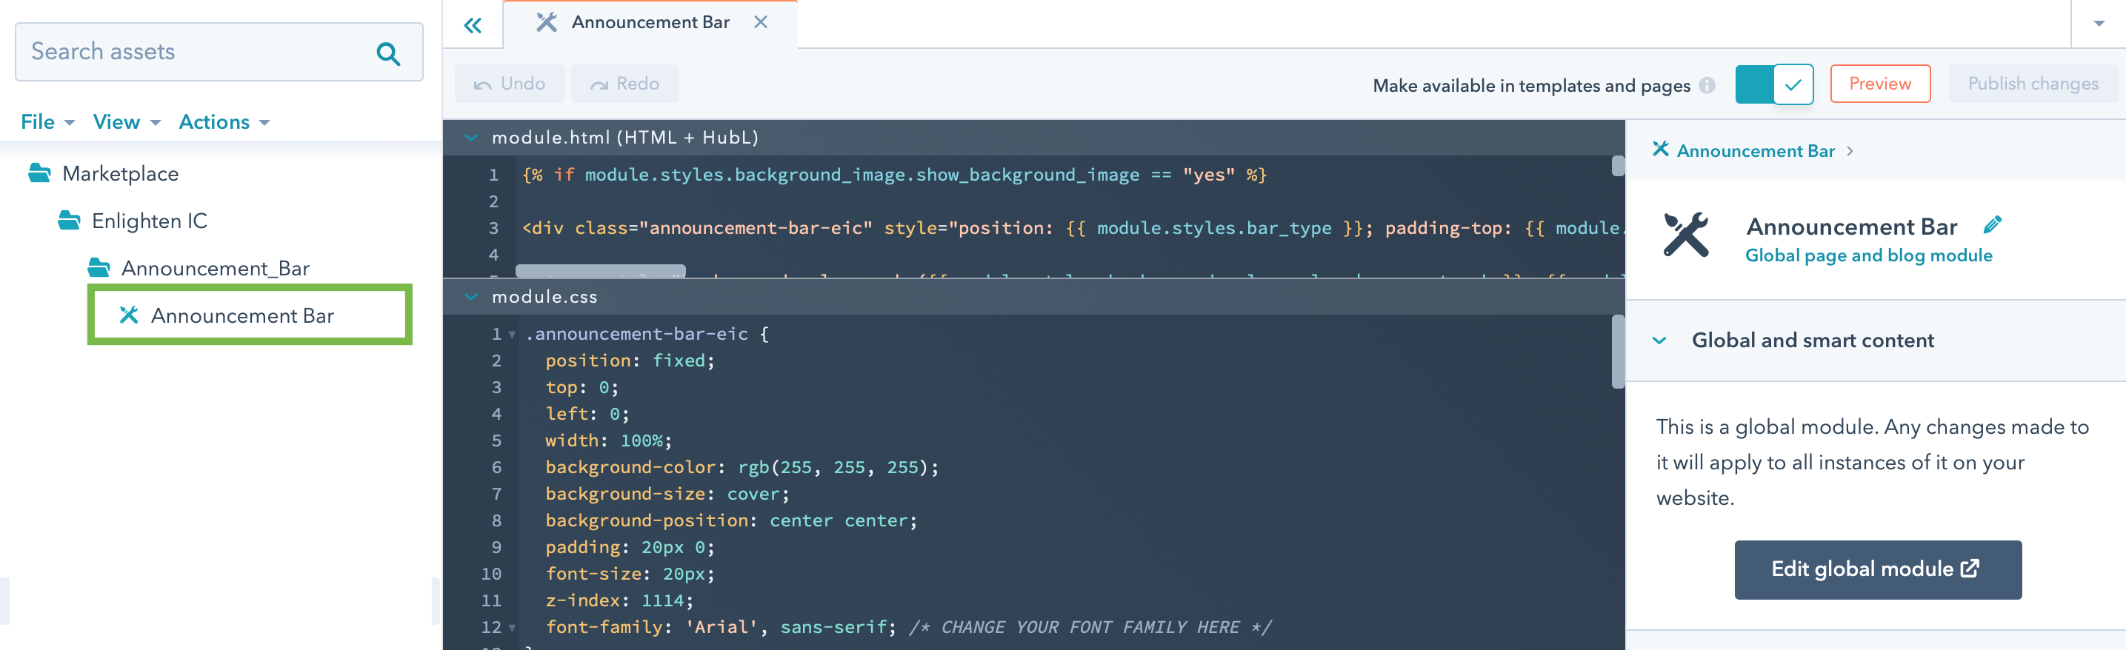Click CSS line 'background-size: cover;'
The height and width of the screenshot is (650, 2126).
(x=667, y=494)
